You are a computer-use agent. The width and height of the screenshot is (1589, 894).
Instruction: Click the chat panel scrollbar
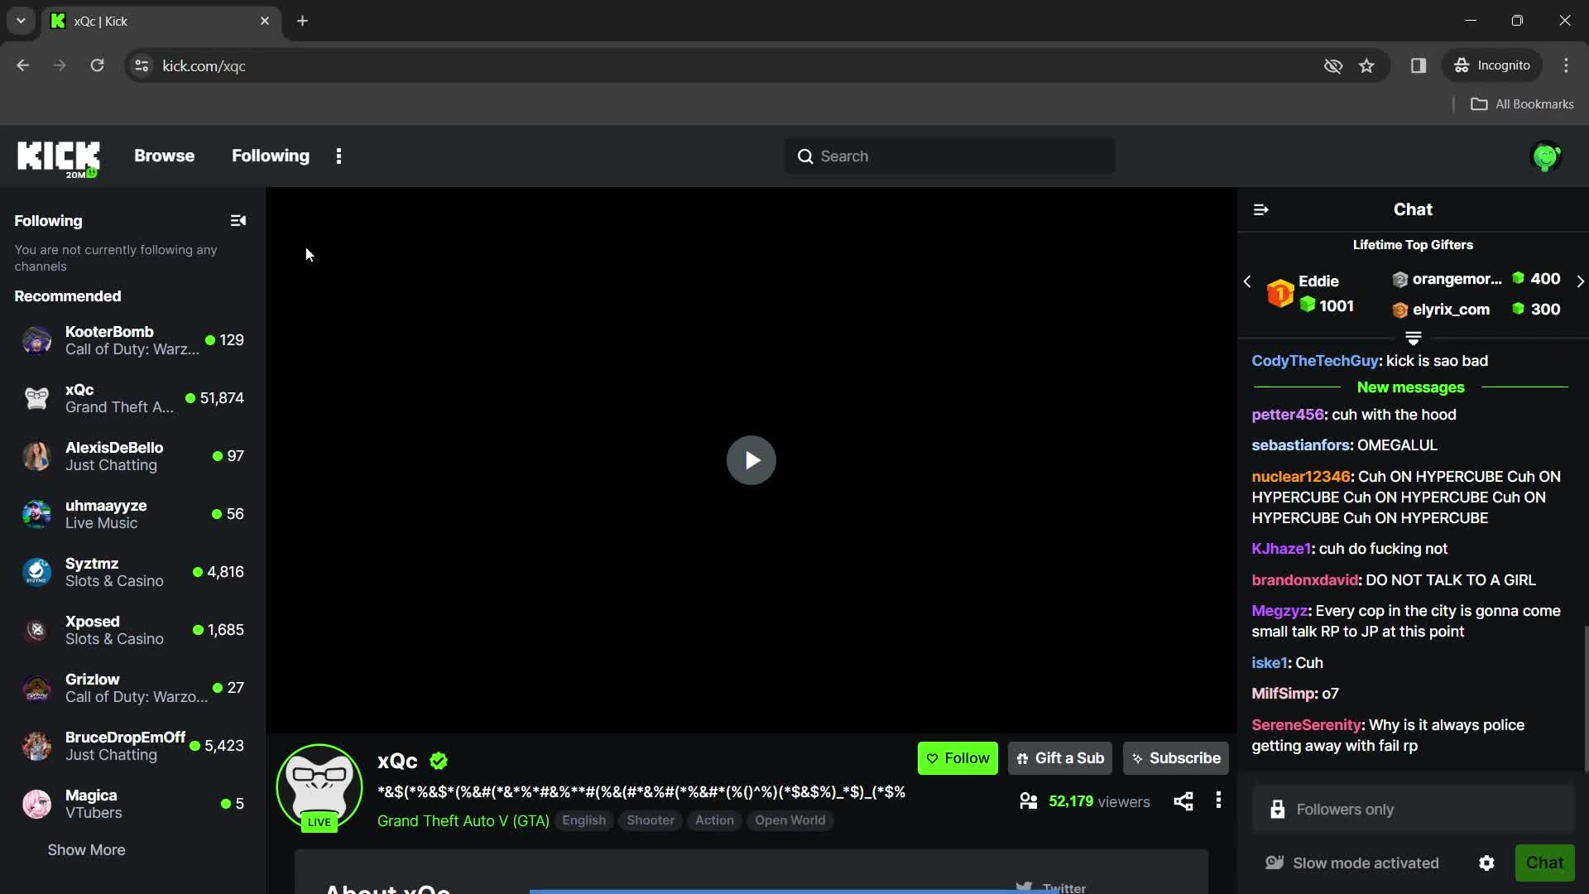coord(1586,699)
